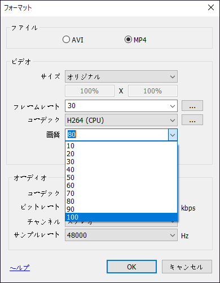Choose 90 from the quality list

pyautogui.click(x=121, y=209)
